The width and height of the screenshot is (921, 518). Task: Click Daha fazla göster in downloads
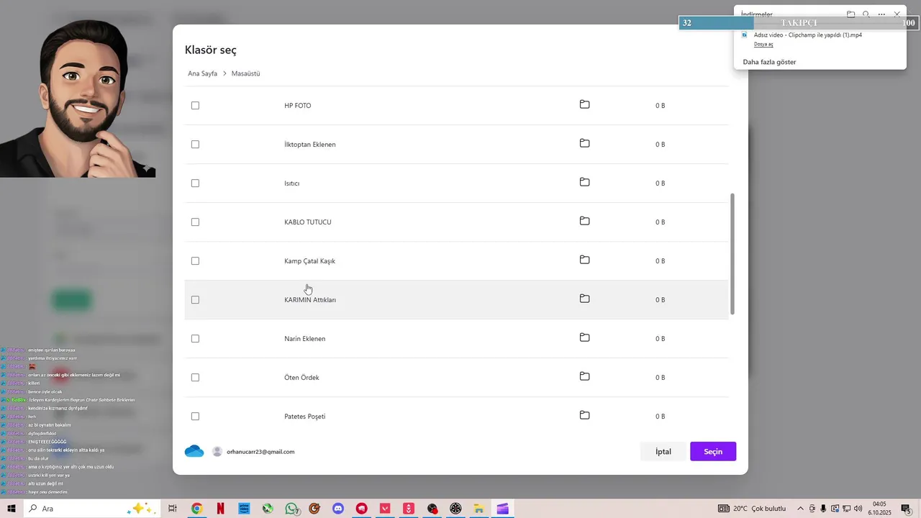tap(769, 62)
